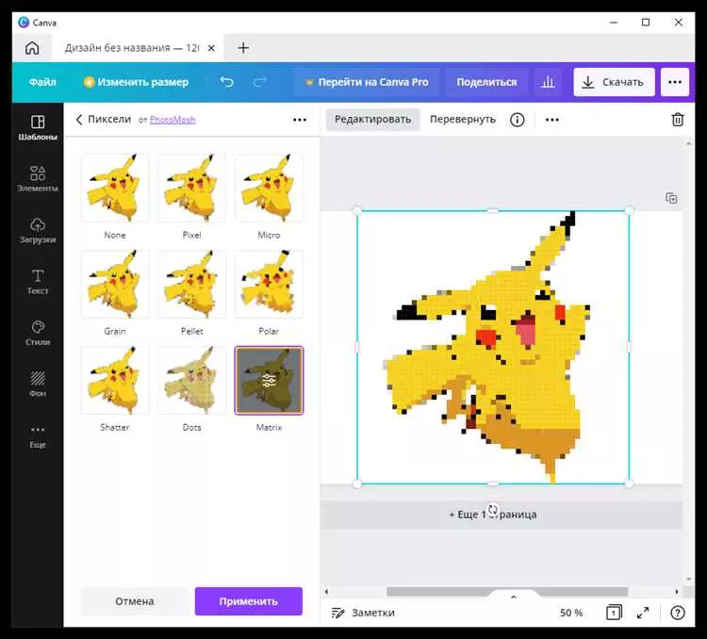Click Перевернуть in image toolbar
The height and width of the screenshot is (639, 707).
click(463, 120)
